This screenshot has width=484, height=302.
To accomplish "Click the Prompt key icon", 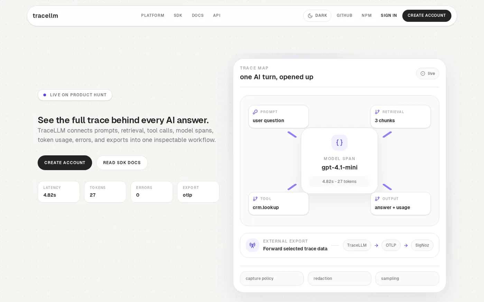I will click(255, 112).
